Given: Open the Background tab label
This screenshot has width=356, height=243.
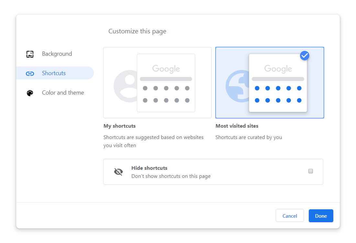Looking at the screenshot, I should tap(57, 54).
